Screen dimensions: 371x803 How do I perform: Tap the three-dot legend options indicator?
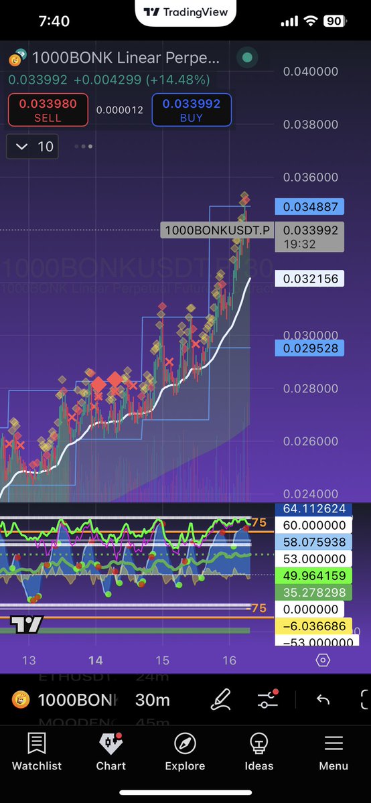(x=84, y=147)
